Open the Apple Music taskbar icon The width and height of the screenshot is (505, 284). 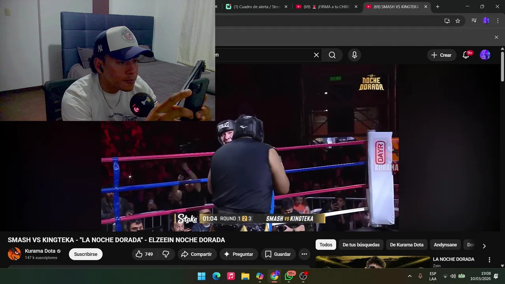[x=231, y=276]
